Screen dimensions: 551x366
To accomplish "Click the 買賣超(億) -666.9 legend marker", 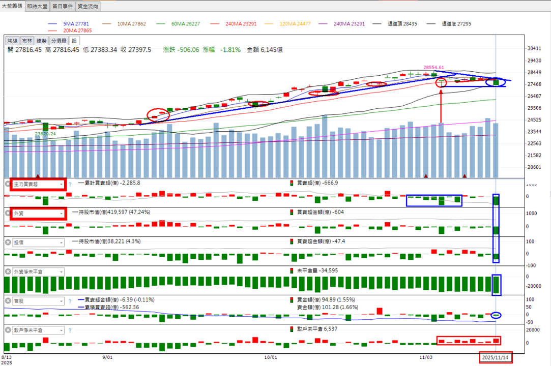I will 292,183.
